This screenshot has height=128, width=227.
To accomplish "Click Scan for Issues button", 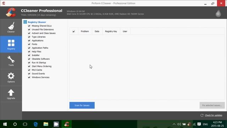I will pos(82,105).
